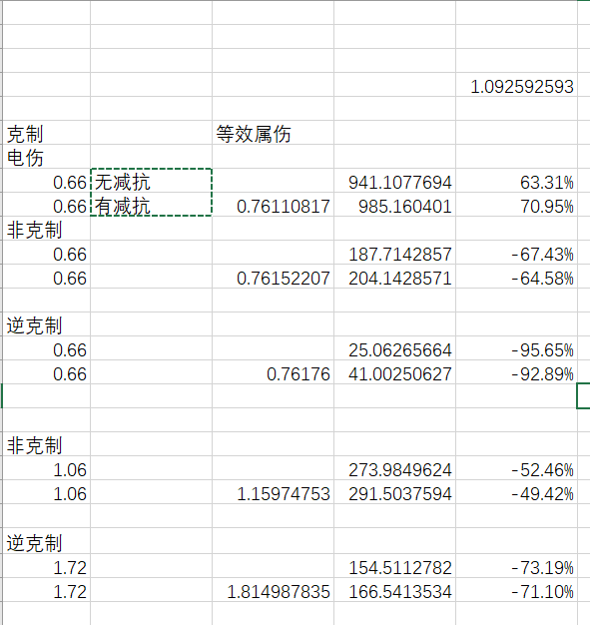Click the cell with value 941.1077694
This screenshot has height=625, width=590.
[x=394, y=181]
